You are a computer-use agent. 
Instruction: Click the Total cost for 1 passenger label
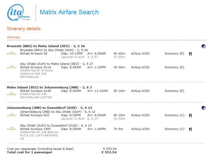click(29, 152)
